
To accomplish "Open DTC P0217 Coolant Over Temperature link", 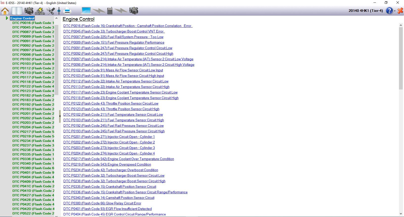I will tap(119, 159).
